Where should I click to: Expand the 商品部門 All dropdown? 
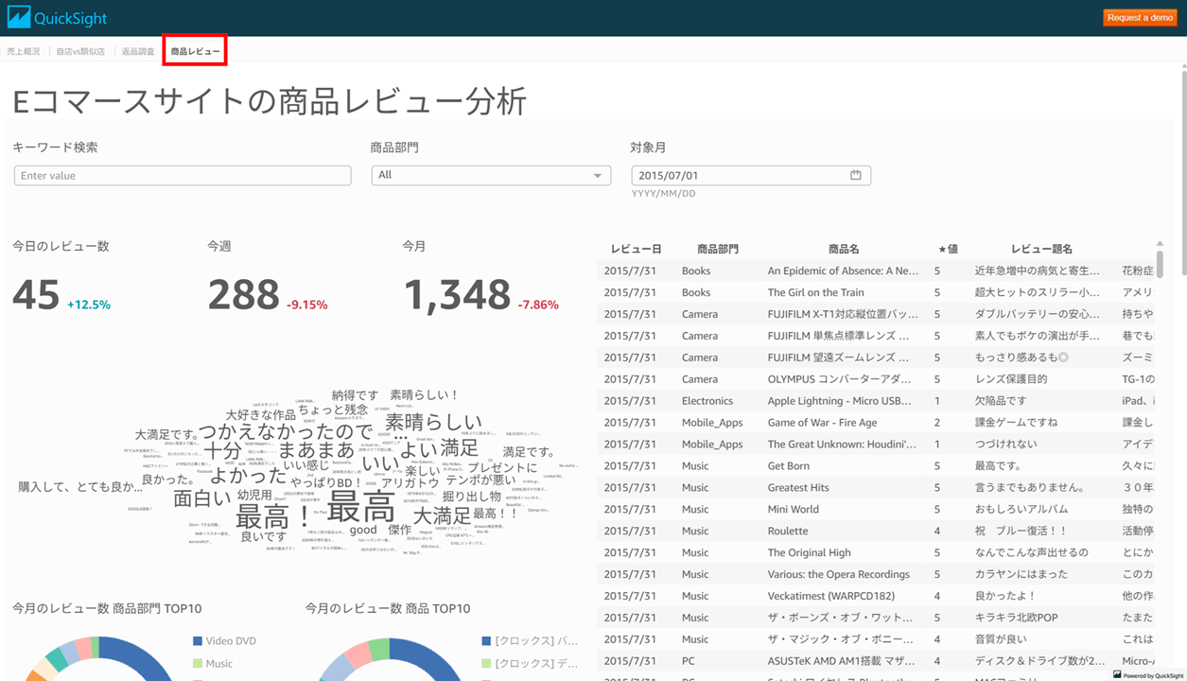tap(491, 175)
